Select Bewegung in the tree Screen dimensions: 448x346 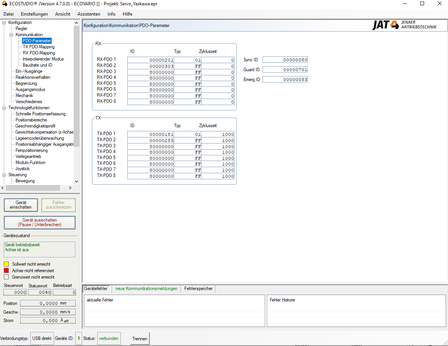[25, 181]
